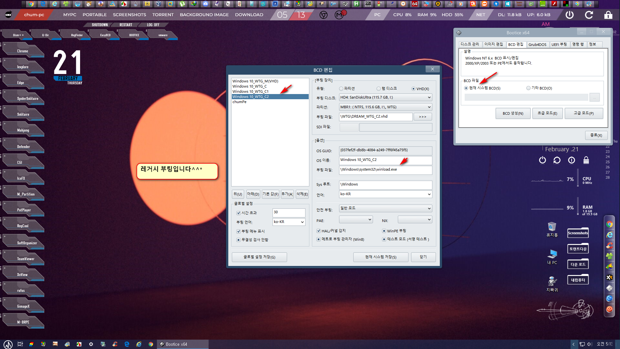Click the Sys 루트 \Windows field
620x349 pixels.
point(386,185)
